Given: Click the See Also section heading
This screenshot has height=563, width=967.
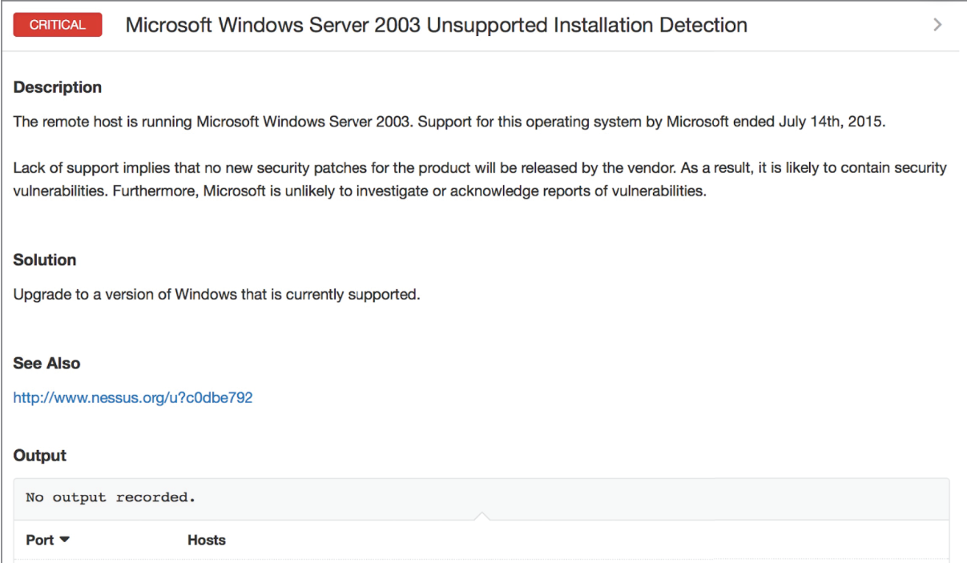Looking at the screenshot, I should coord(46,363).
